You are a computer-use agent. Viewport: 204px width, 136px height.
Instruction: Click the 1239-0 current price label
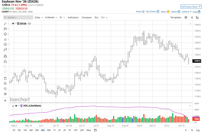[197, 61]
